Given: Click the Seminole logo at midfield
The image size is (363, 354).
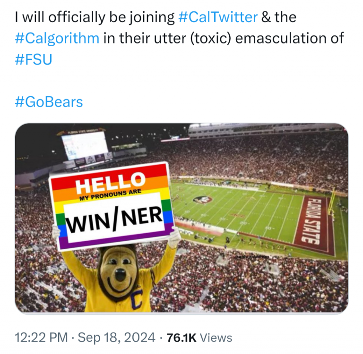Looking at the screenshot, I should click(x=202, y=199).
